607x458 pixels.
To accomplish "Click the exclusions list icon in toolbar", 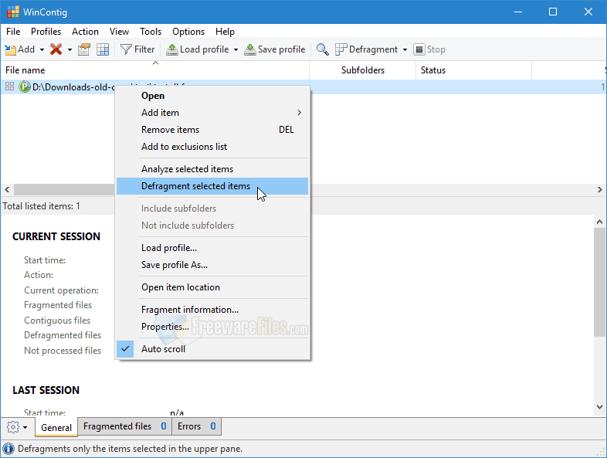I will [84, 49].
